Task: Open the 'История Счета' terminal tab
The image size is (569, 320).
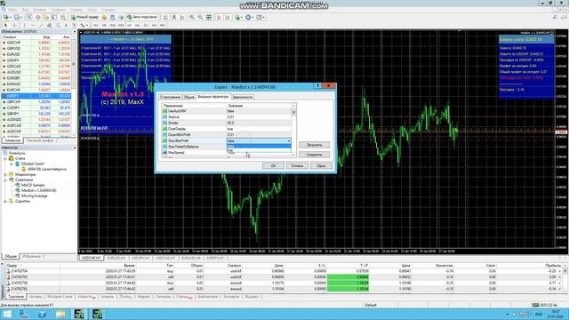Action: (60, 297)
